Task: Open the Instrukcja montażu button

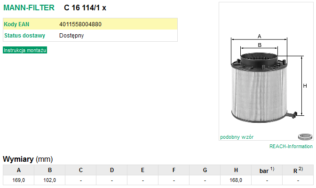Action: click(25, 50)
